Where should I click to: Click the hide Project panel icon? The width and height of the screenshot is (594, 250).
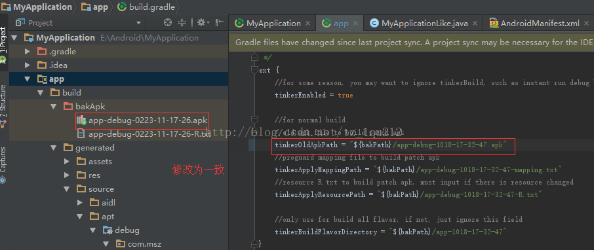[220, 23]
